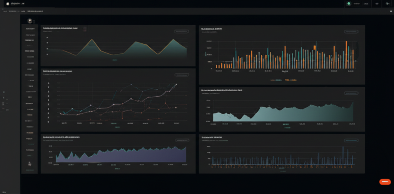The width and height of the screenshot is (394, 194).
Task: Click the last white data point on the line chart
Action: (x=176, y=84)
